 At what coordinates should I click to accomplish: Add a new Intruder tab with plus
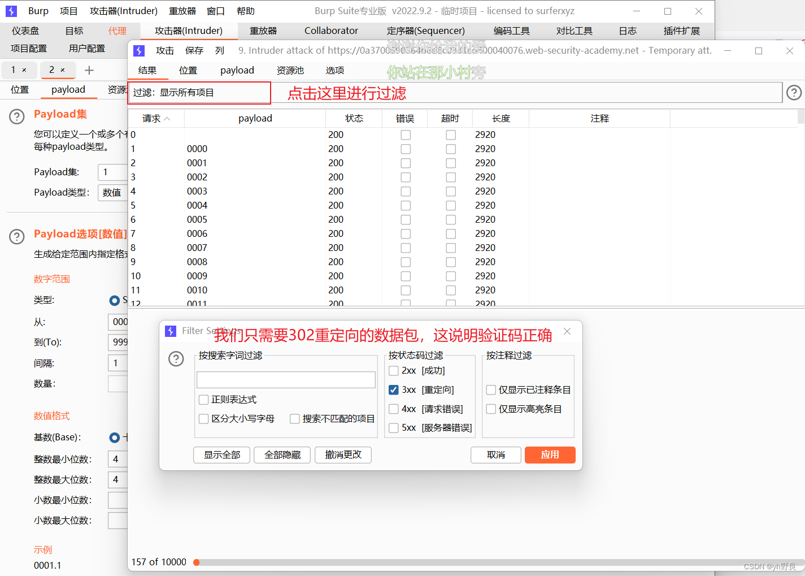89,70
